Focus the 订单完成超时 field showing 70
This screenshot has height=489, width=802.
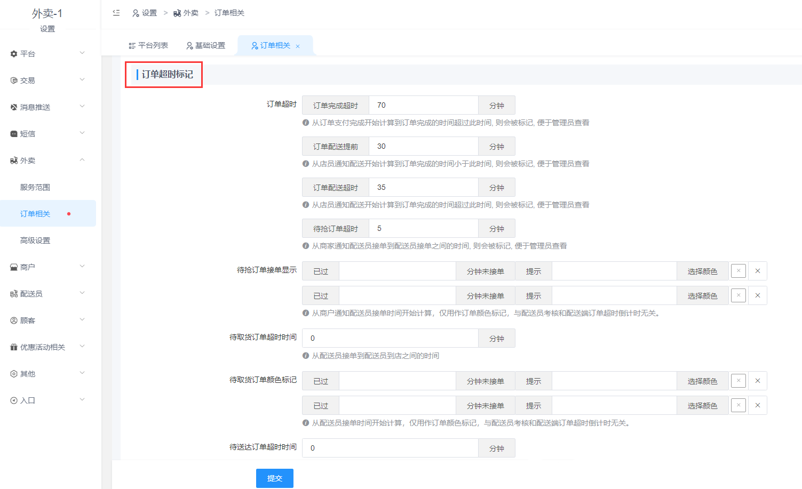[x=424, y=106]
